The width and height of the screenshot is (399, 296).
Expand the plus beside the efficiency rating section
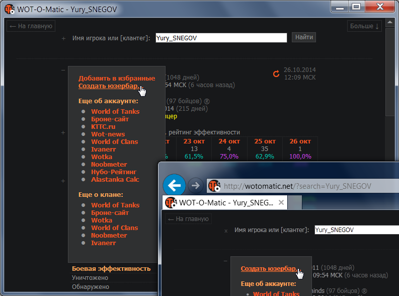(x=63, y=132)
